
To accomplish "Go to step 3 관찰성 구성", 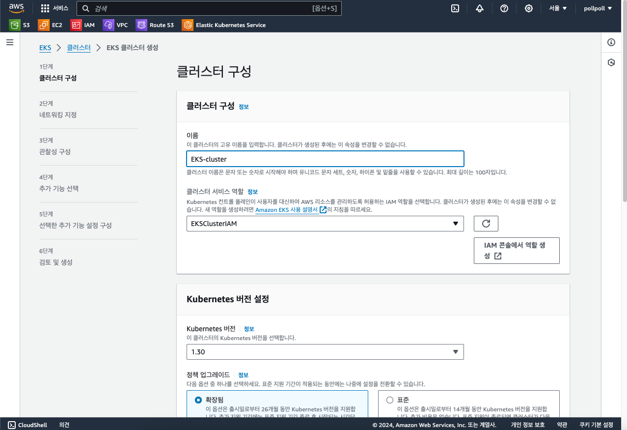I will click(55, 152).
